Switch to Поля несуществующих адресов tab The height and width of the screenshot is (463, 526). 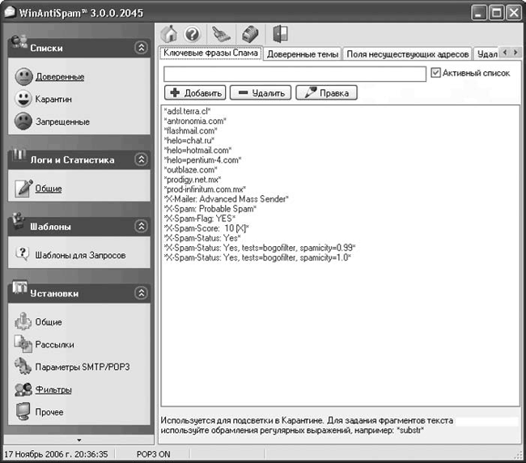tap(407, 54)
